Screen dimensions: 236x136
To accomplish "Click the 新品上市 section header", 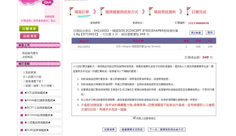I will coord(39,45).
